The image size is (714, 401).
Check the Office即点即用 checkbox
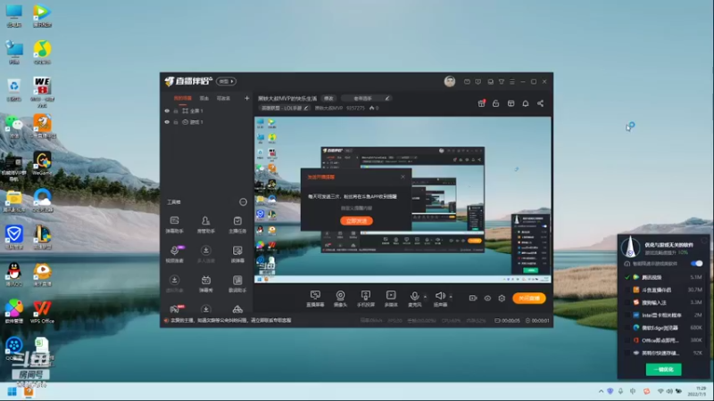coord(627,340)
